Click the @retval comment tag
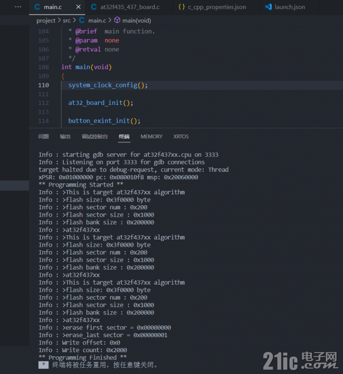Image resolution: width=343 pixels, height=374 pixels. coord(88,49)
